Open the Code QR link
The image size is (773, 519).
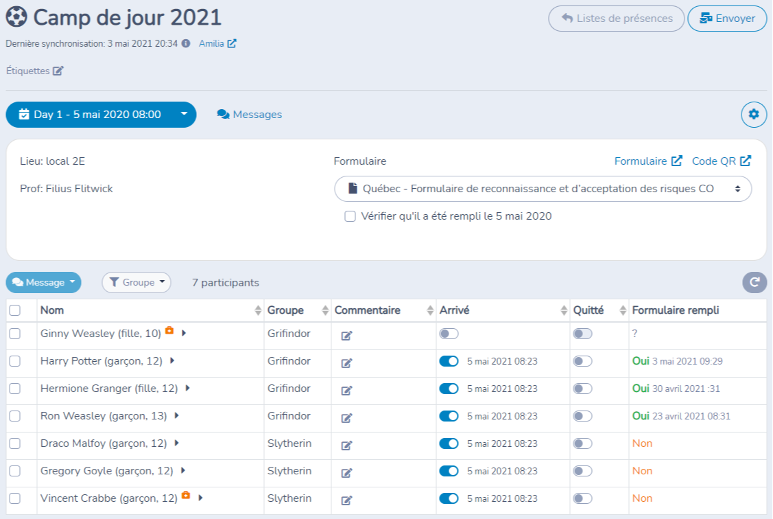pos(722,161)
